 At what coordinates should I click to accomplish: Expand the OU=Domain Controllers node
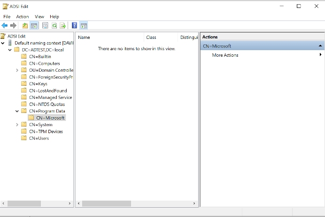(17, 70)
